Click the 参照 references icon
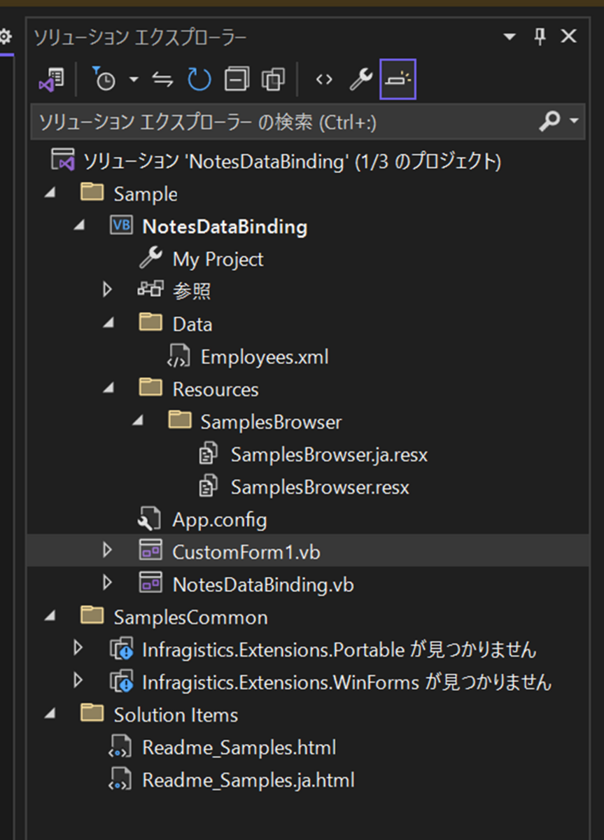604x840 pixels. pos(150,290)
